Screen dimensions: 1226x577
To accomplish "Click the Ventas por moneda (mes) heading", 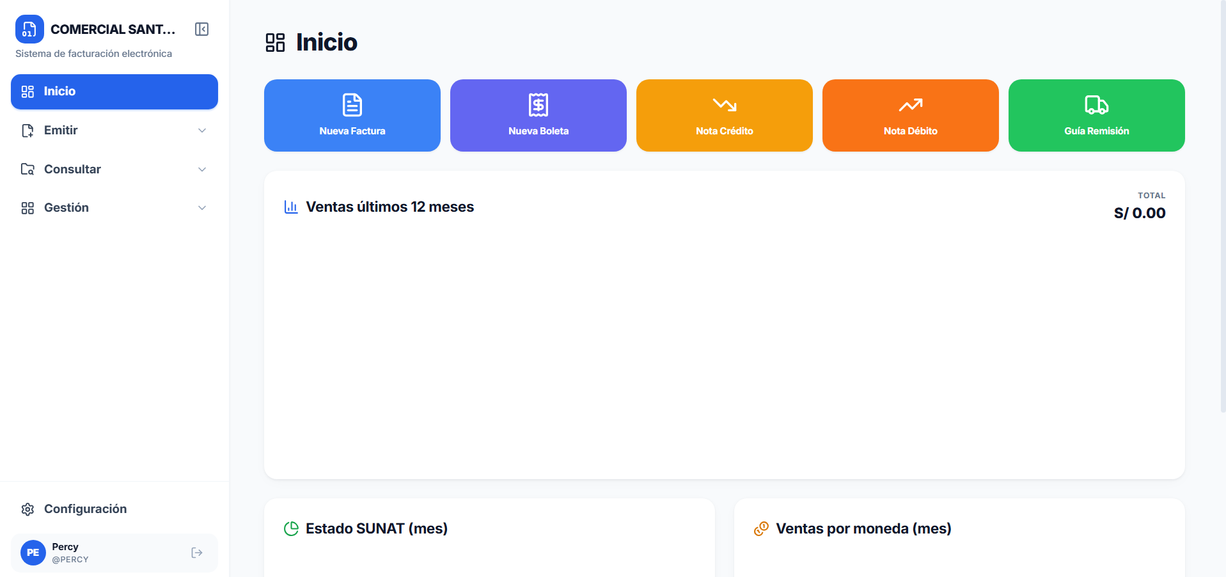I will point(863,528).
